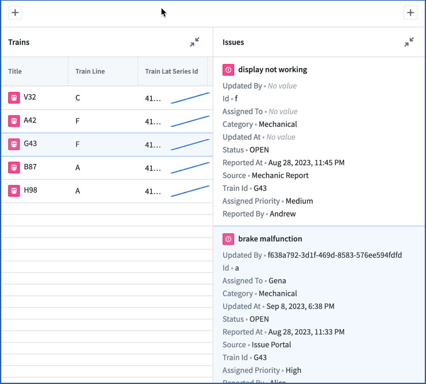Click the add section plus button at top right
The width and height of the screenshot is (426, 384).
[410, 12]
